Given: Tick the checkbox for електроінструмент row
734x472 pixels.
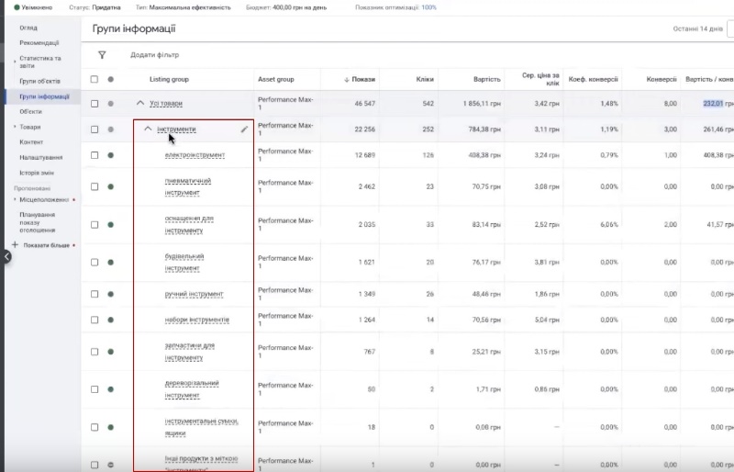Looking at the screenshot, I should [95, 155].
